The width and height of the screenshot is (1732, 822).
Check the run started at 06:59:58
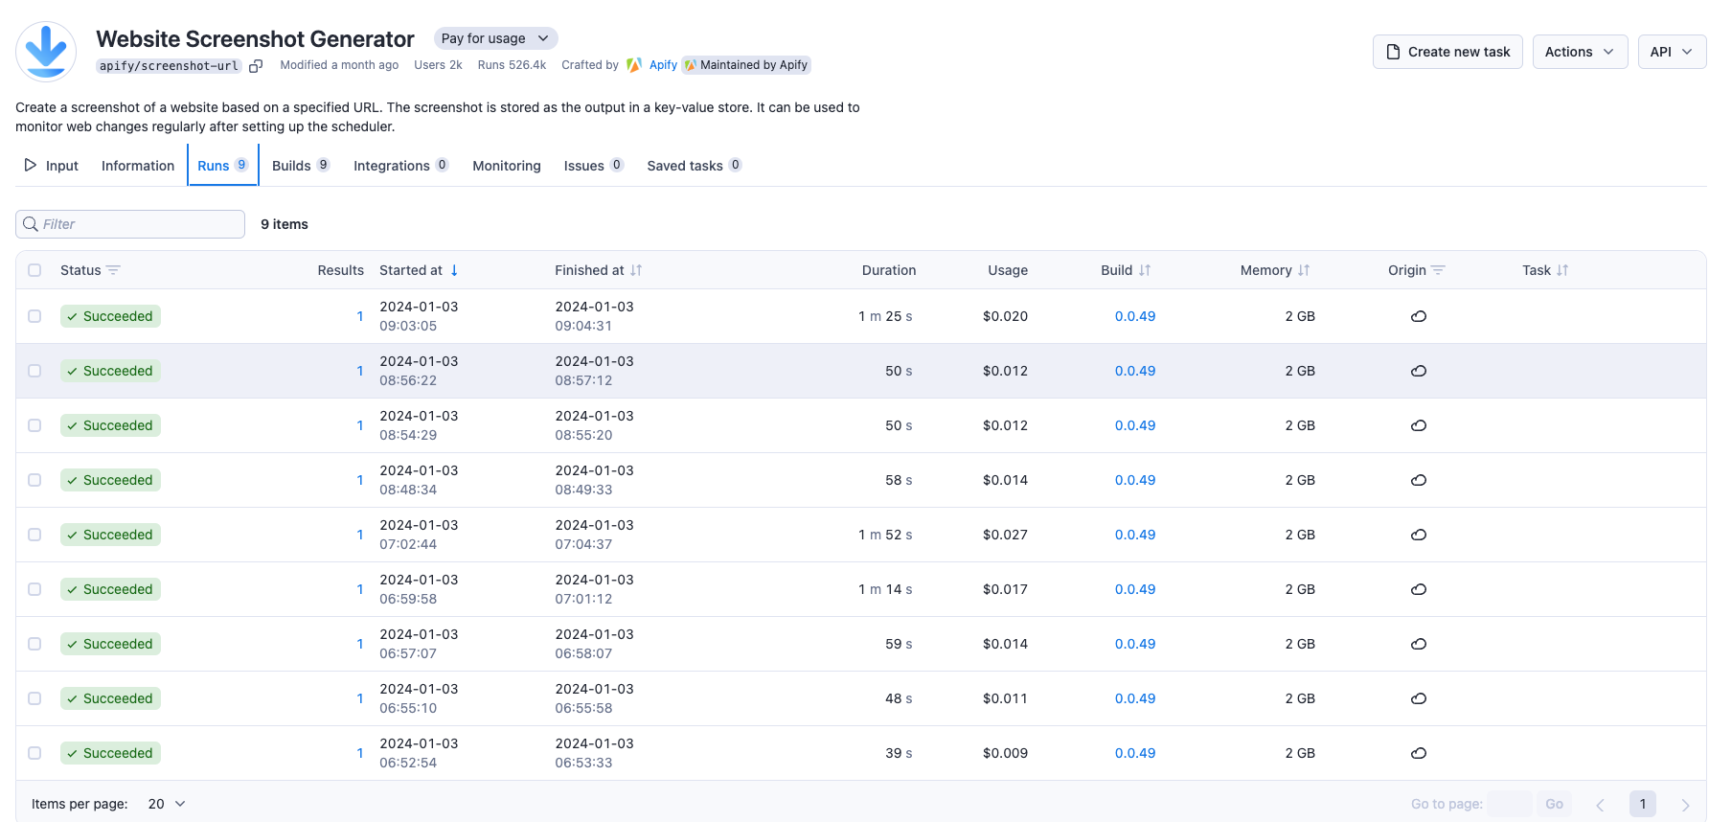(x=34, y=589)
